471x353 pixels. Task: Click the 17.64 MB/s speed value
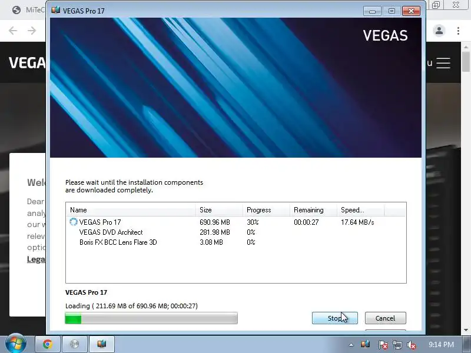point(357,222)
